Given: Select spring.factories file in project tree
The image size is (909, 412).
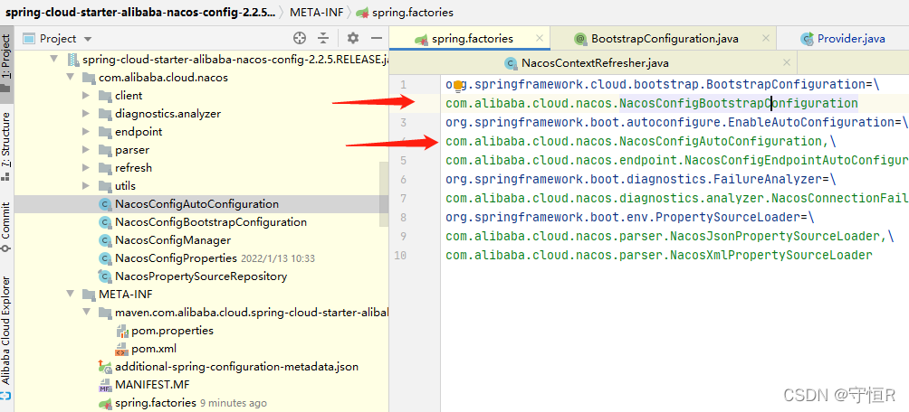Looking at the screenshot, I should pyautogui.click(x=156, y=403).
